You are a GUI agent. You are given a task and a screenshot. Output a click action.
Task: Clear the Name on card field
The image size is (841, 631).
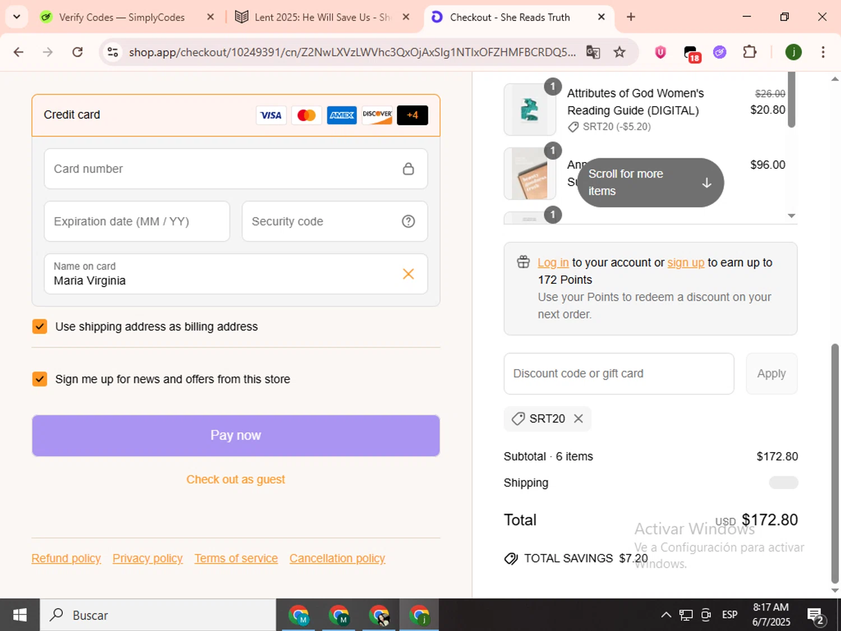pyautogui.click(x=409, y=274)
